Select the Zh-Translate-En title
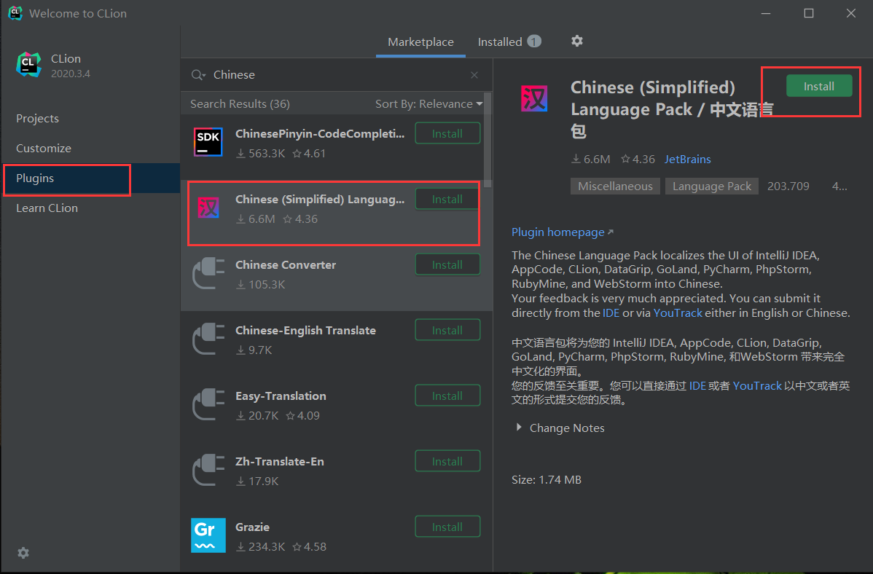The image size is (873, 574). [x=280, y=462]
